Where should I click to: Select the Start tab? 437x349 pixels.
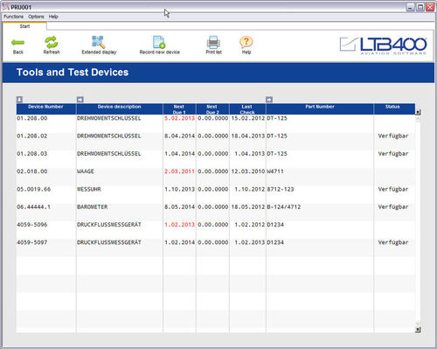(24, 26)
